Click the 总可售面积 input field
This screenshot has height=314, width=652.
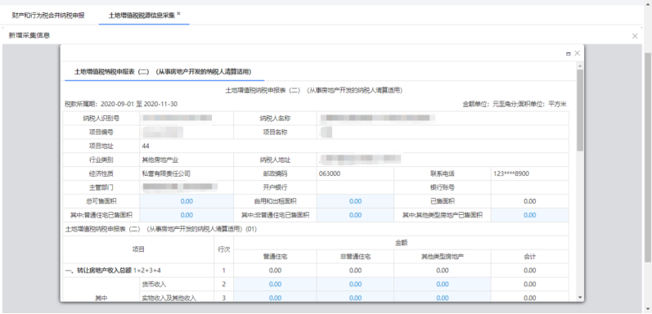(187, 201)
